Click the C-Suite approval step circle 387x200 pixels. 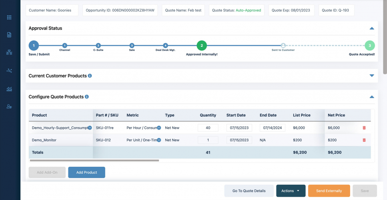[x=98, y=46]
